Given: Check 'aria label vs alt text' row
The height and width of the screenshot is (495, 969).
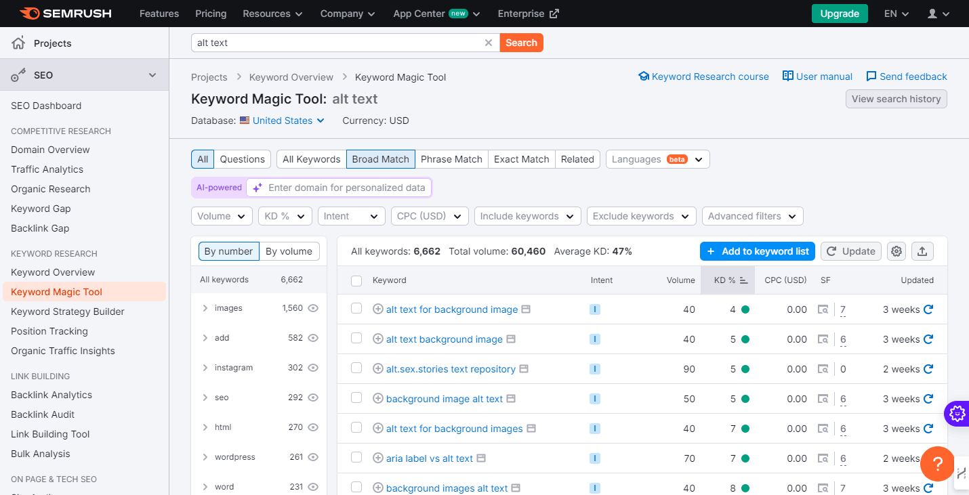Looking at the screenshot, I should (356, 458).
